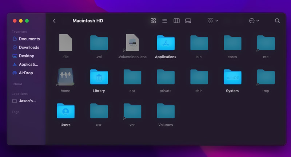Click the "Library" folder name label
Image resolution: width=291 pixels, height=157 pixels.
(x=99, y=91)
